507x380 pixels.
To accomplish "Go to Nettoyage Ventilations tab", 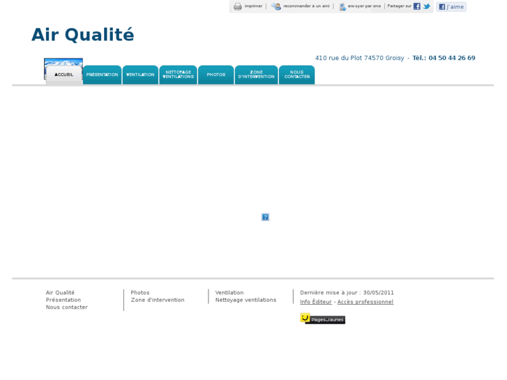I will click(178, 75).
